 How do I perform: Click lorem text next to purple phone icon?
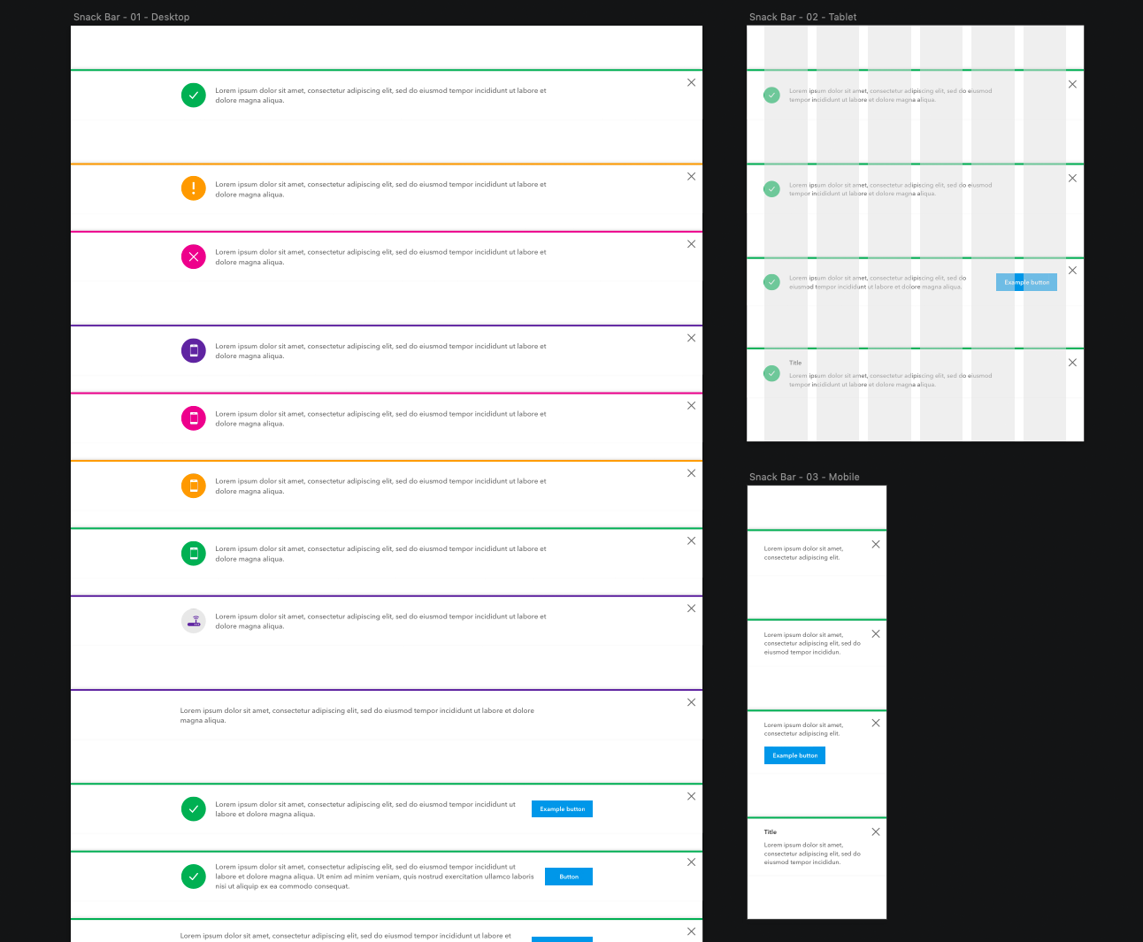(x=380, y=351)
